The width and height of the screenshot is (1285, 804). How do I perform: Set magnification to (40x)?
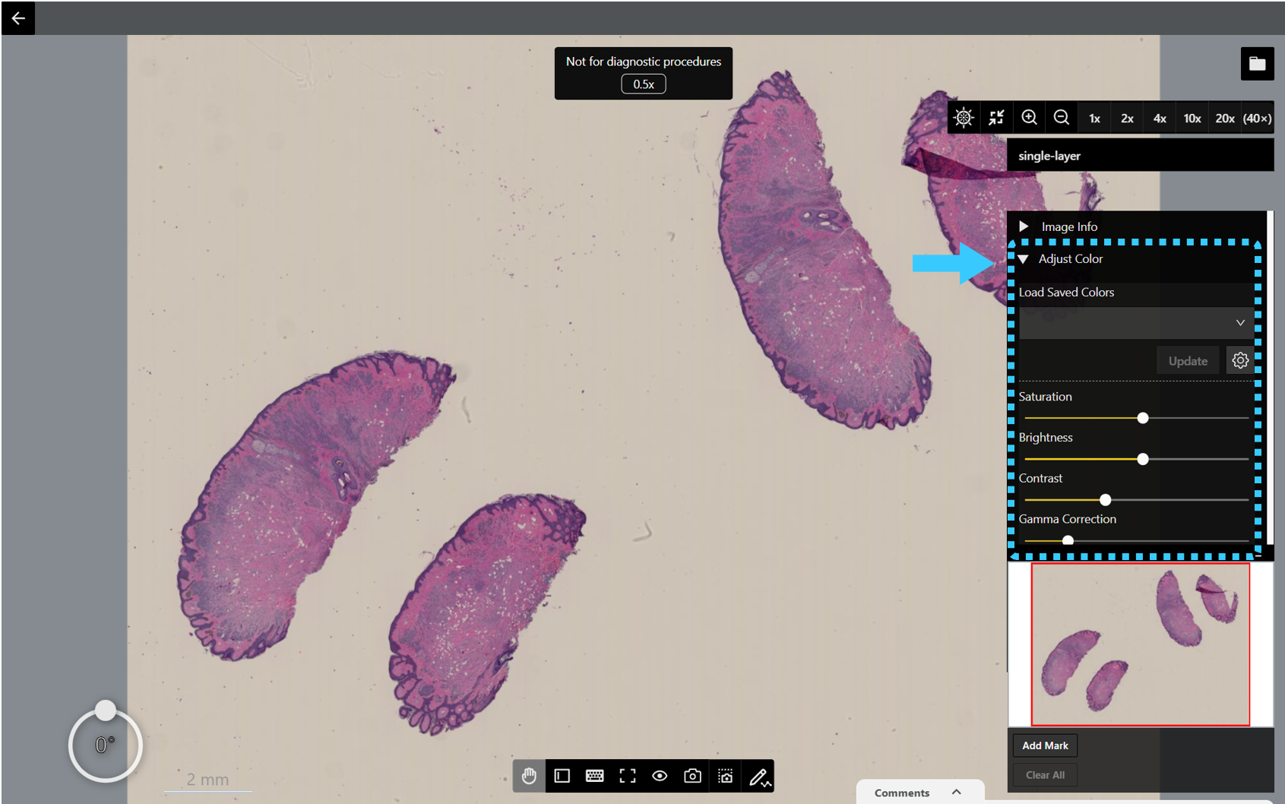1257,118
